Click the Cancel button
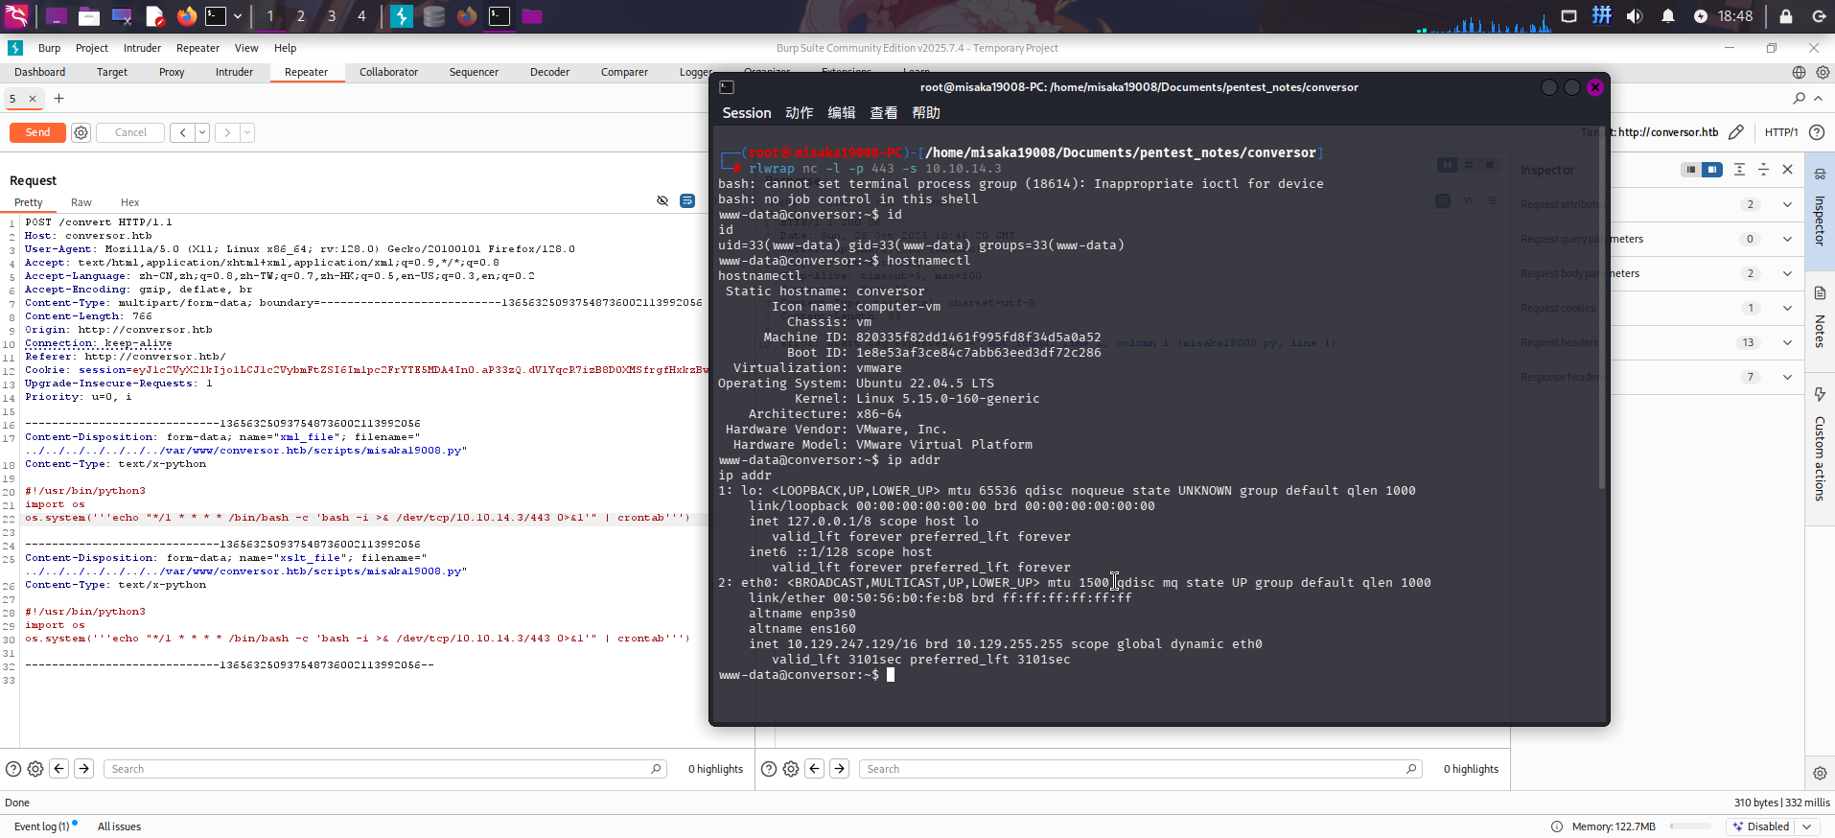Viewport: 1835px width, 838px height. coord(130,132)
